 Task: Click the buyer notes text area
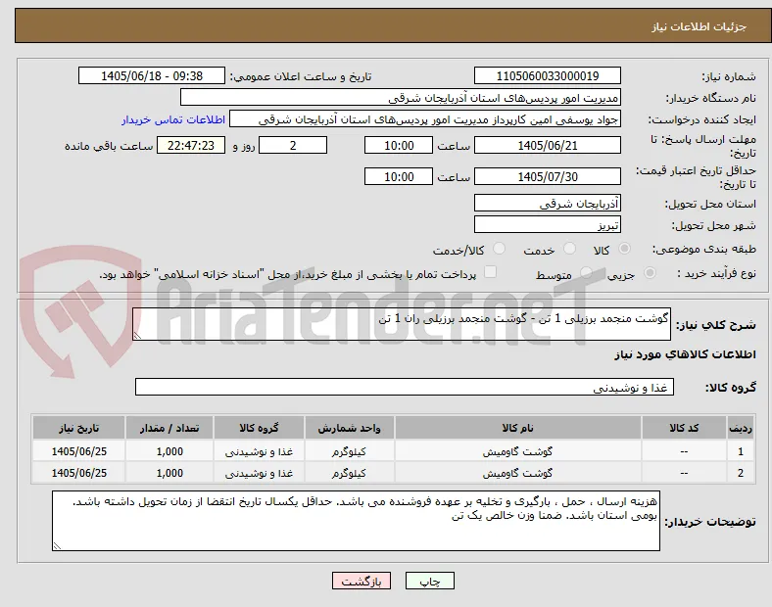click(356, 521)
